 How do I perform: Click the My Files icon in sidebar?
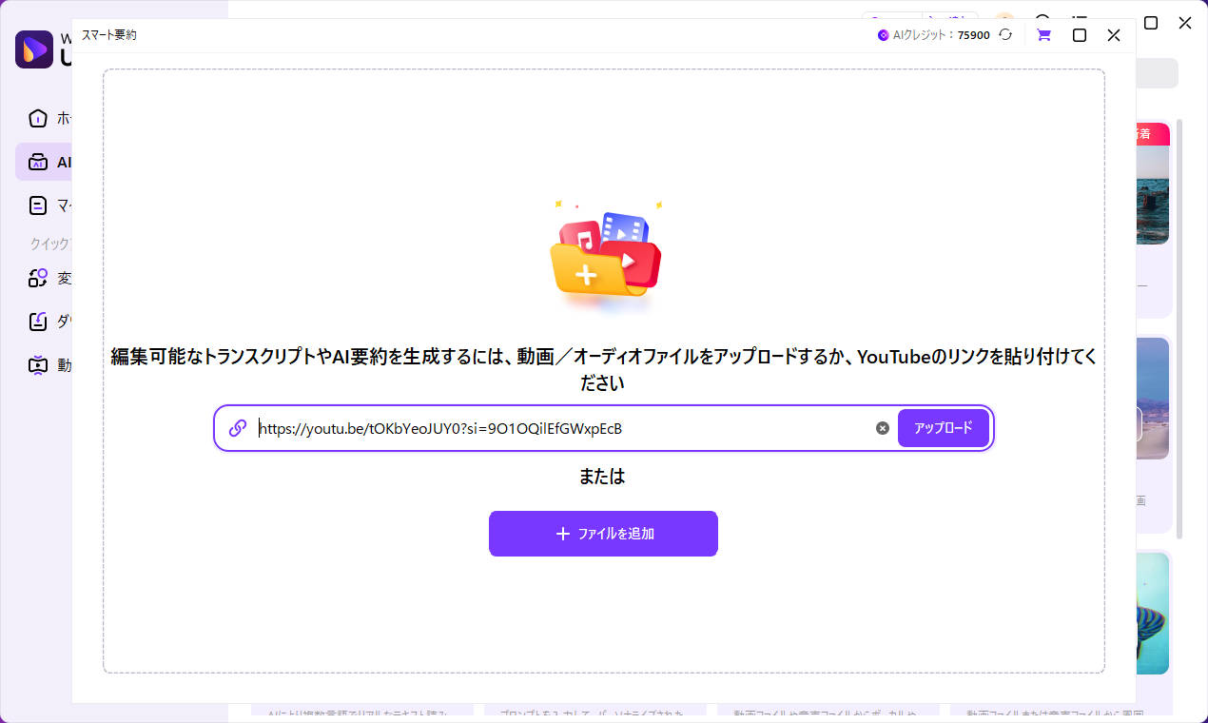38,205
